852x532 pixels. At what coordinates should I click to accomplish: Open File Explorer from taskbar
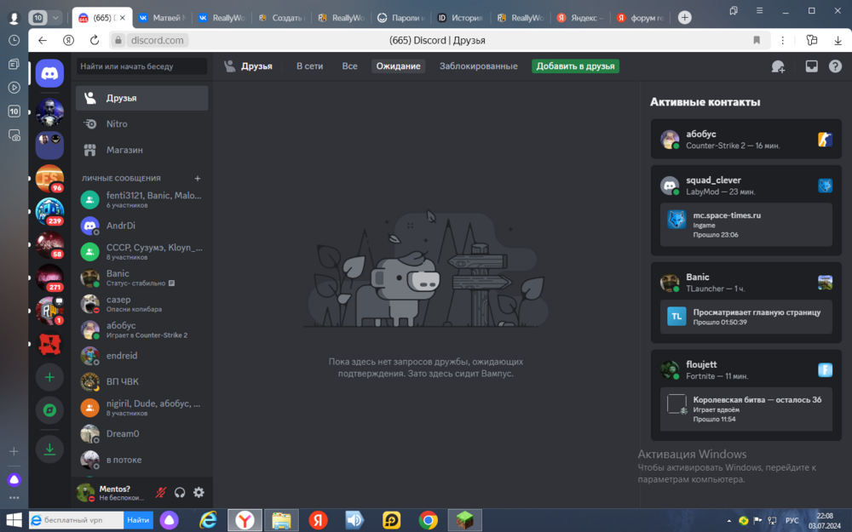click(x=281, y=520)
